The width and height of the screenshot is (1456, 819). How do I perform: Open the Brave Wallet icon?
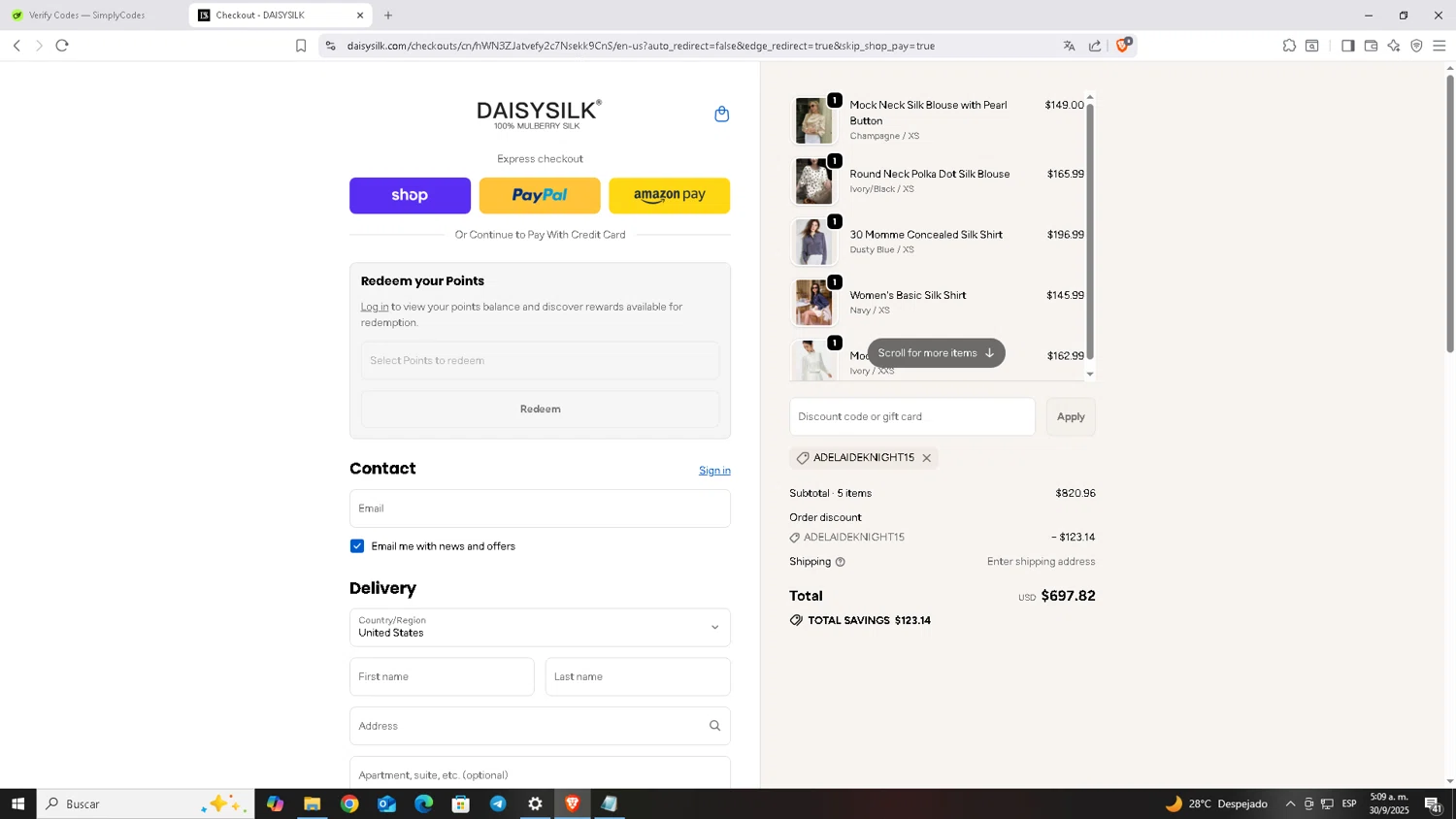(x=1371, y=46)
